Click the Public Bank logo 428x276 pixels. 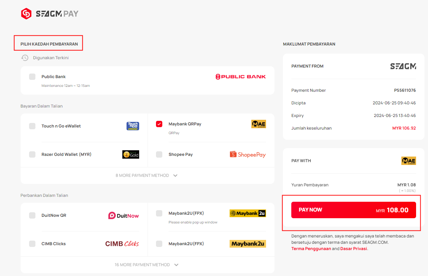[240, 77]
